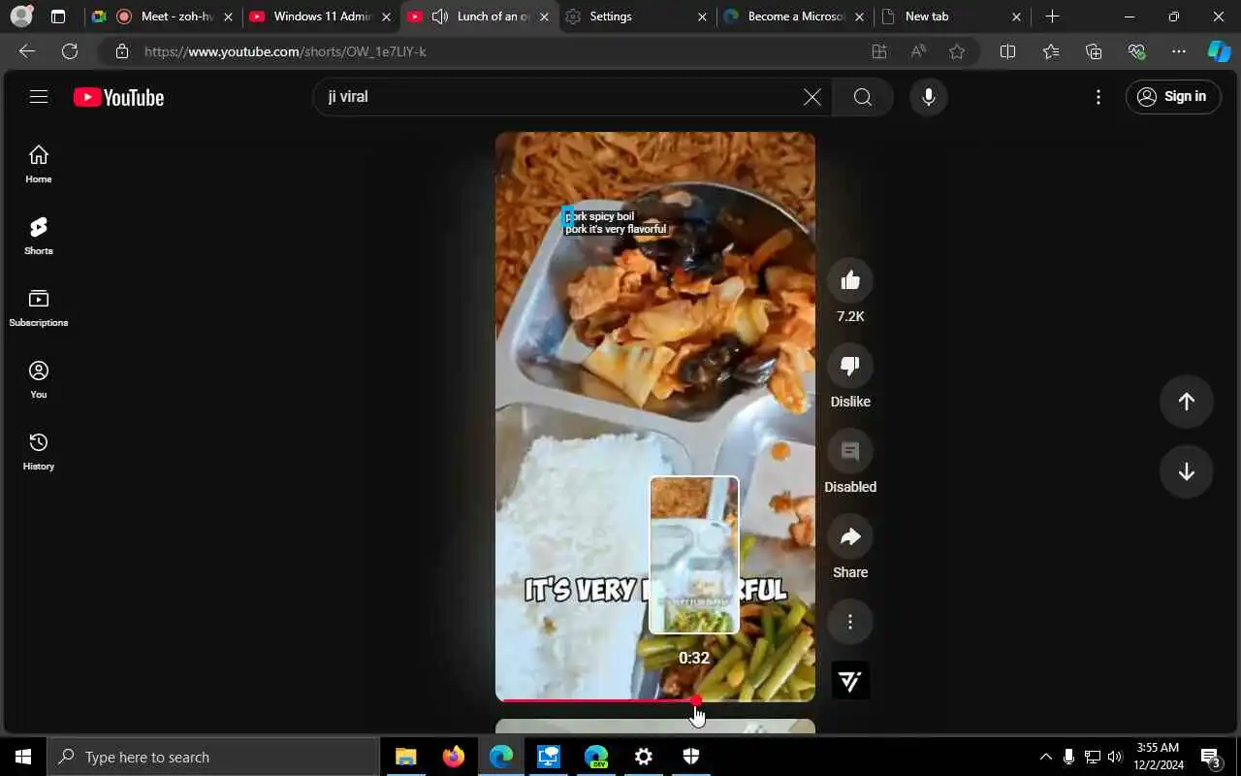Open the Favorites list

click(x=1051, y=51)
